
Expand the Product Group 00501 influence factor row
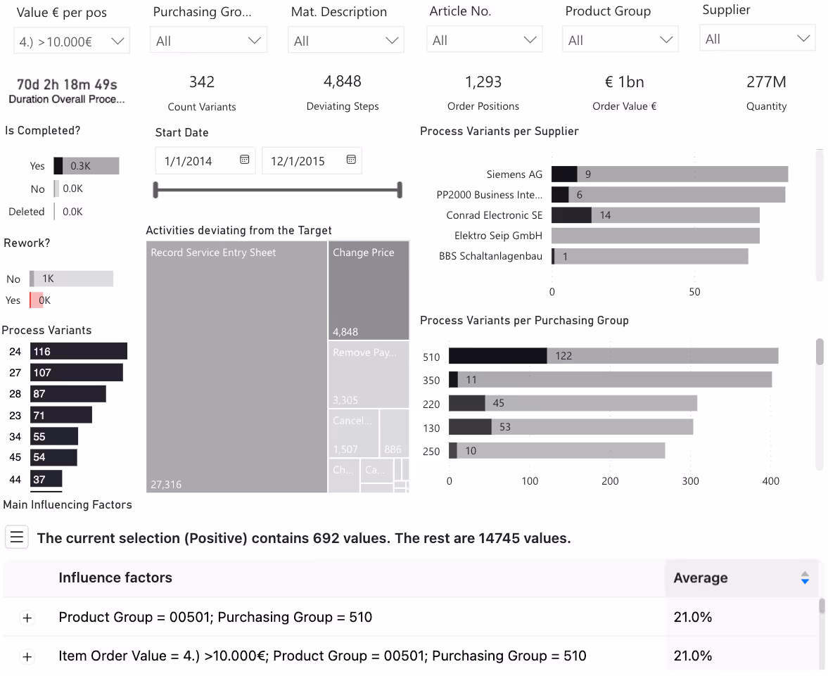click(x=27, y=618)
